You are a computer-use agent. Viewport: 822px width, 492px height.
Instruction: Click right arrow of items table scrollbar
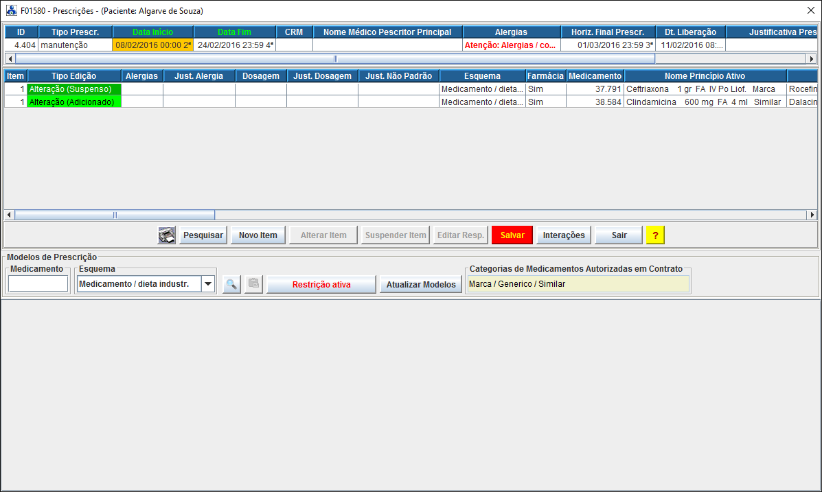point(812,215)
